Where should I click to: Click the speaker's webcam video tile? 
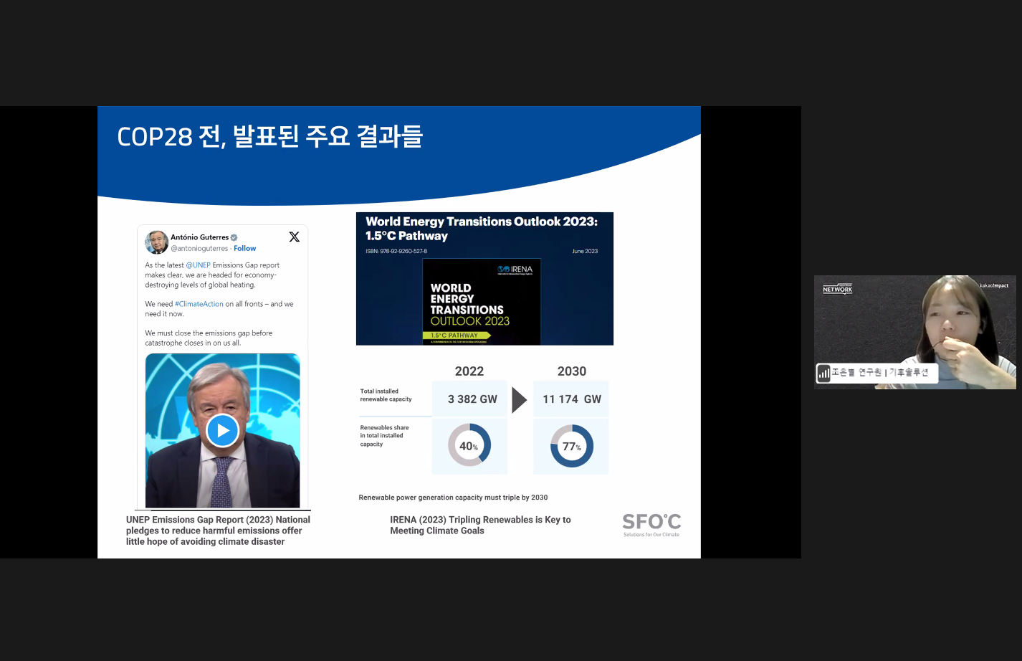coord(914,332)
